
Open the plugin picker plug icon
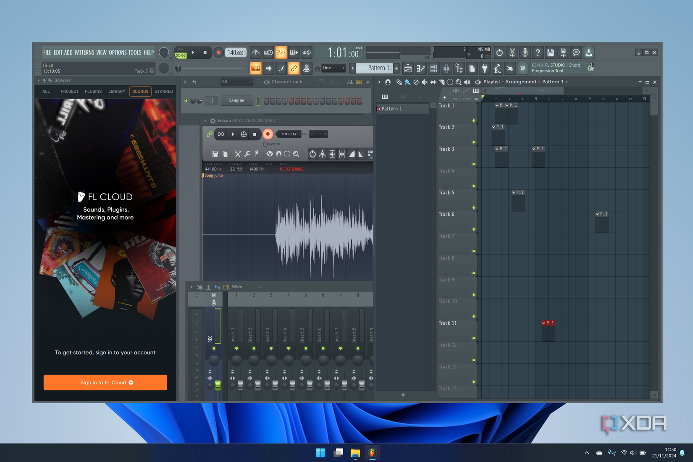click(485, 68)
